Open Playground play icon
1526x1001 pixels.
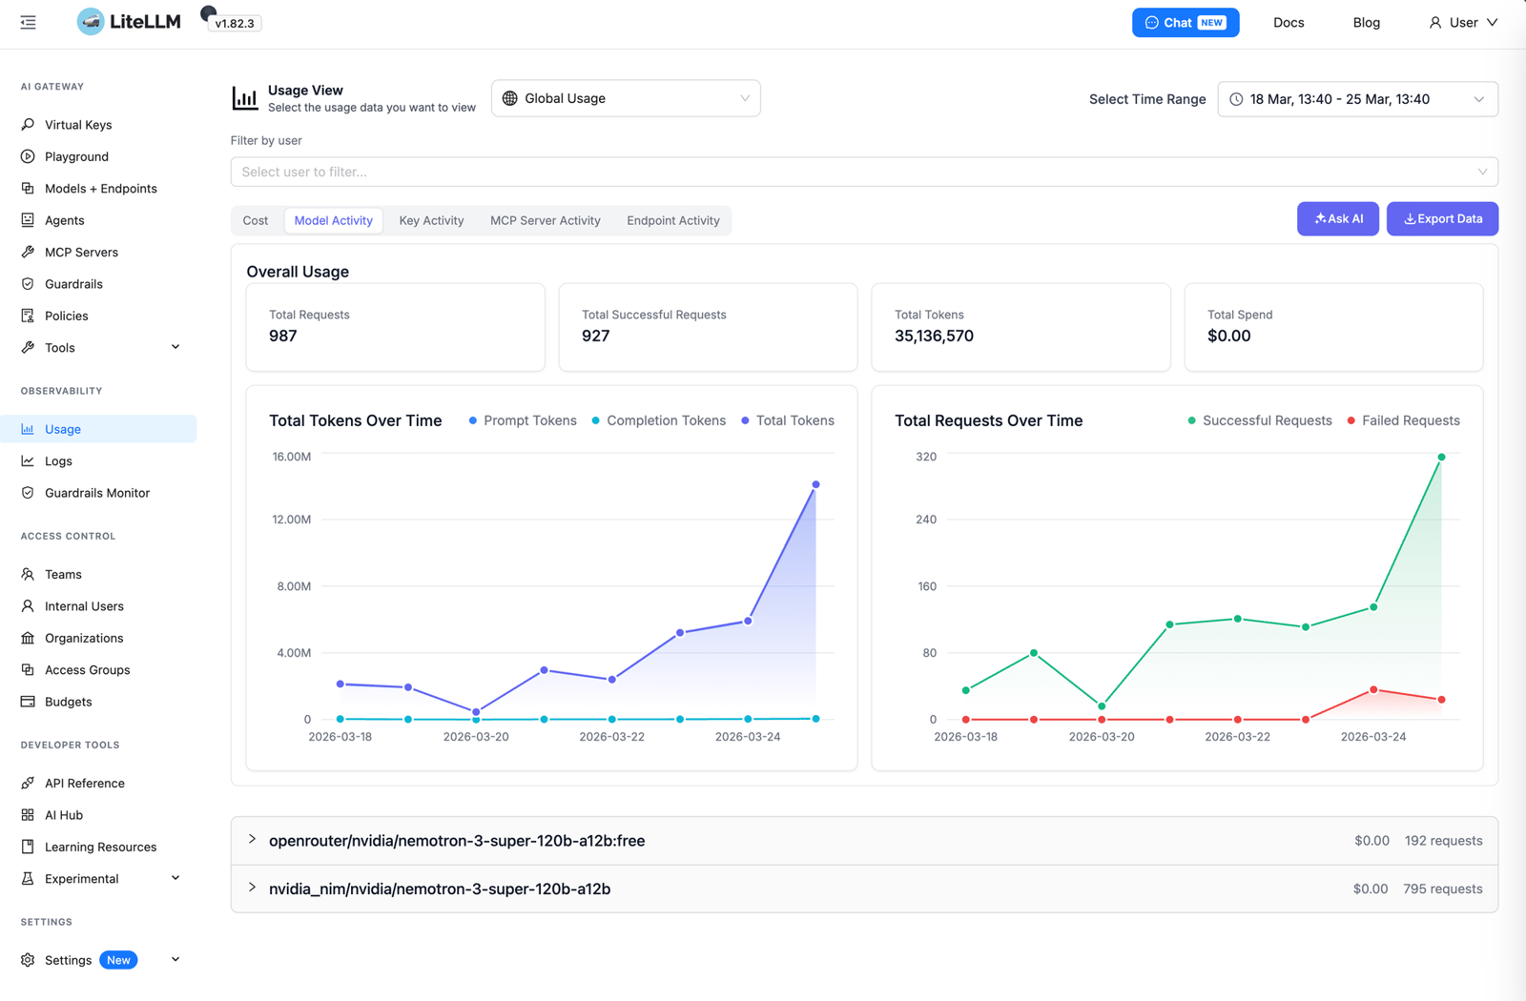pos(28,156)
